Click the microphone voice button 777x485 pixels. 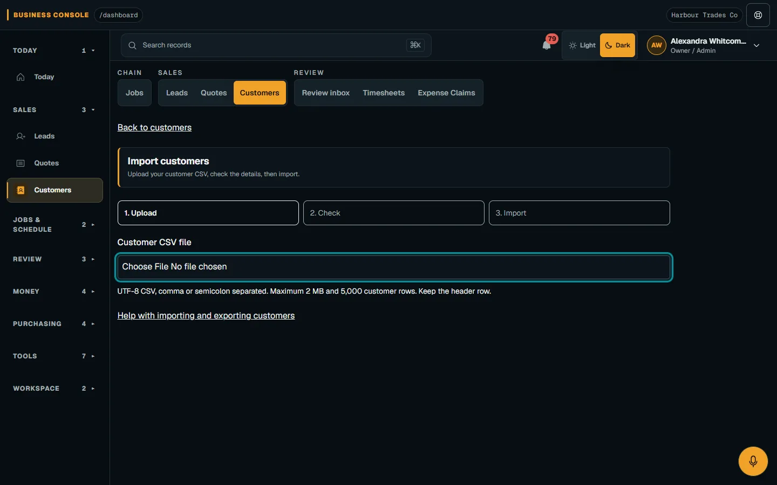point(753,461)
